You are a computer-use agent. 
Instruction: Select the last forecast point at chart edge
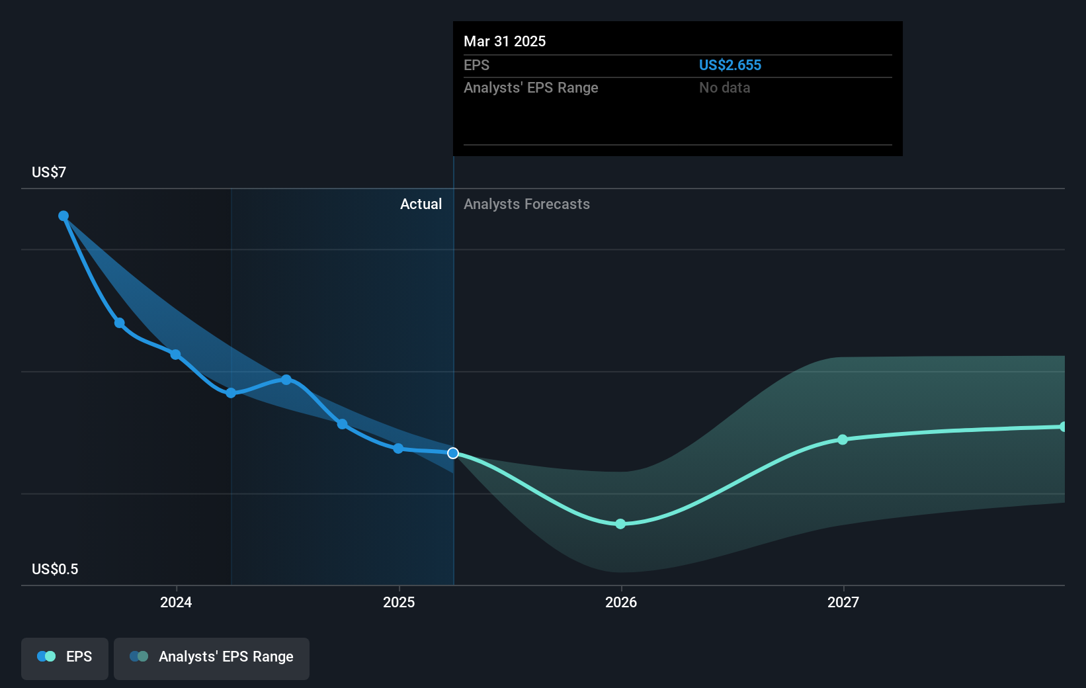coord(1063,427)
